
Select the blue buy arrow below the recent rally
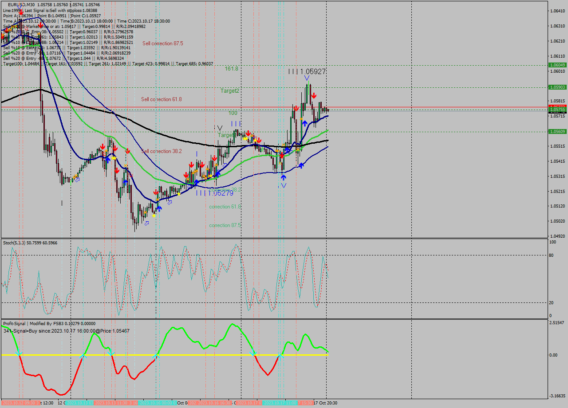[x=304, y=123]
